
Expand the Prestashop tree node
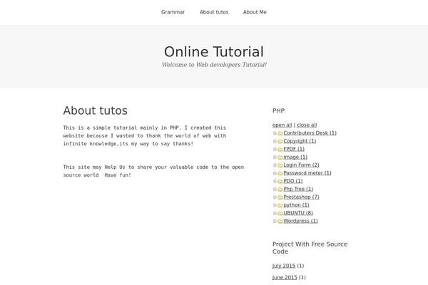click(x=275, y=197)
